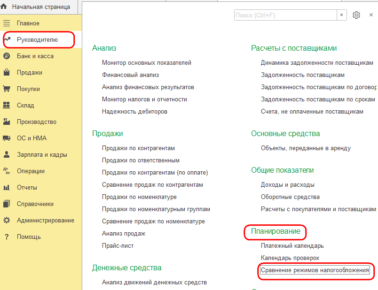This screenshot has height=290, width=378.
Task: Open Продажи по контрагентам report
Action: point(138,148)
